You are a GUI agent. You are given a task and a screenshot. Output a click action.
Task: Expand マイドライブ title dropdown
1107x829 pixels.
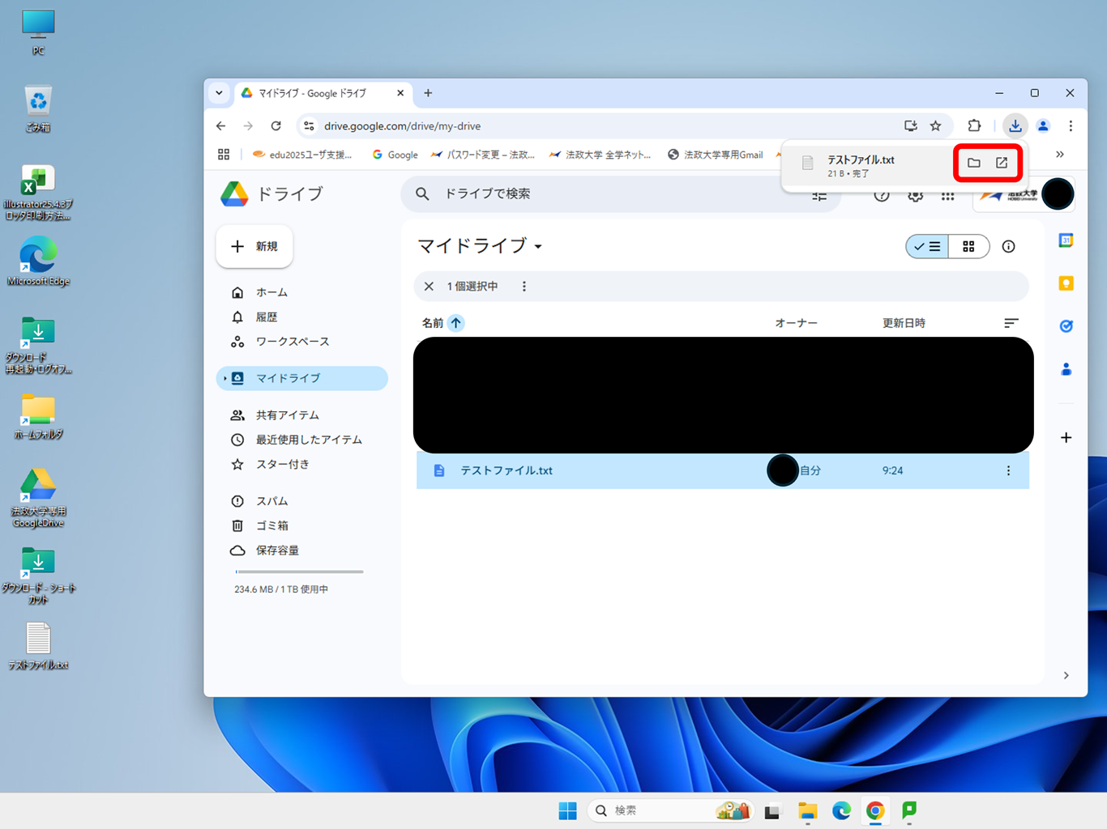click(538, 246)
